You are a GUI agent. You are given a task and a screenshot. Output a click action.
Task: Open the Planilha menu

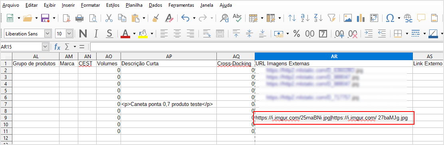tap(134, 5)
